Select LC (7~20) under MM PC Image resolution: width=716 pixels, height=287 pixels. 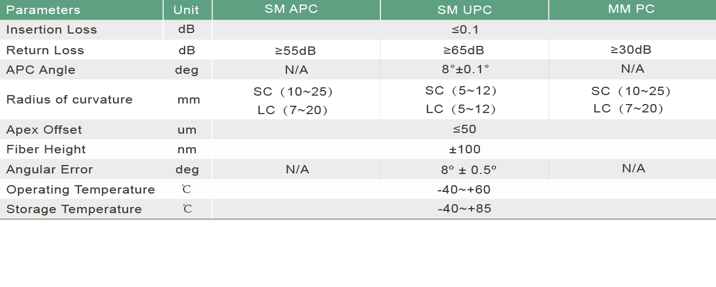point(629,109)
